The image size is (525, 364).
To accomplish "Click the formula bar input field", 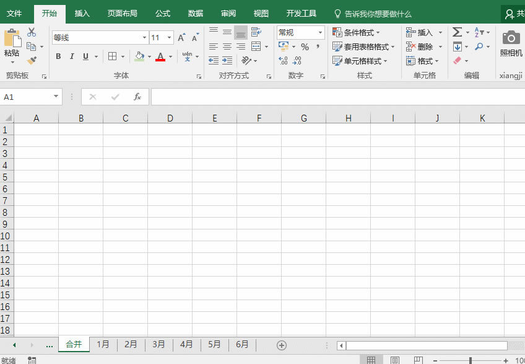I will coord(338,97).
